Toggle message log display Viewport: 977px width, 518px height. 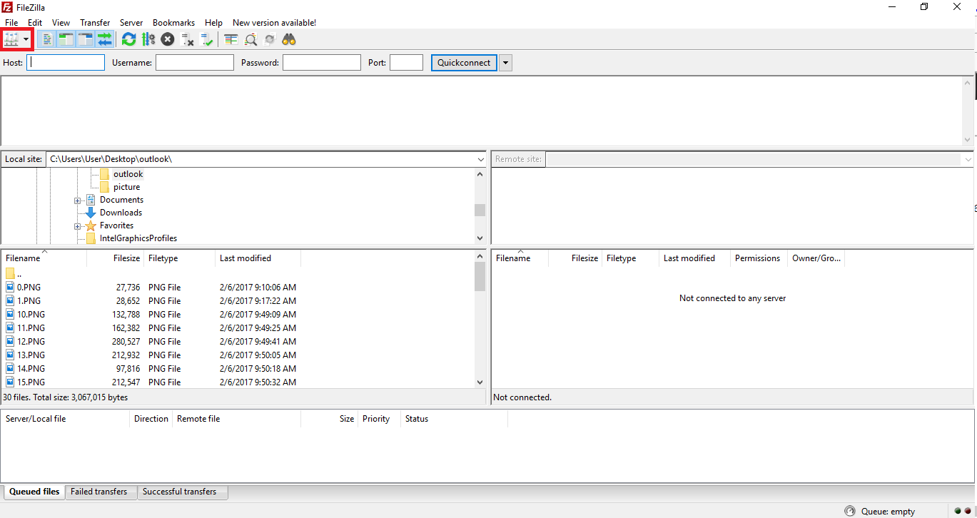click(x=46, y=39)
